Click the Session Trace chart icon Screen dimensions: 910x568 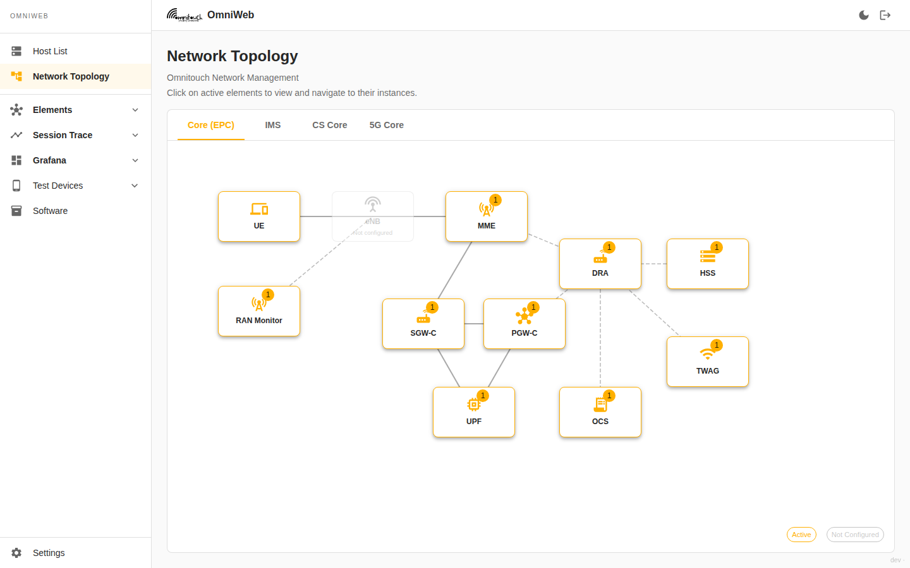point(16,135)
